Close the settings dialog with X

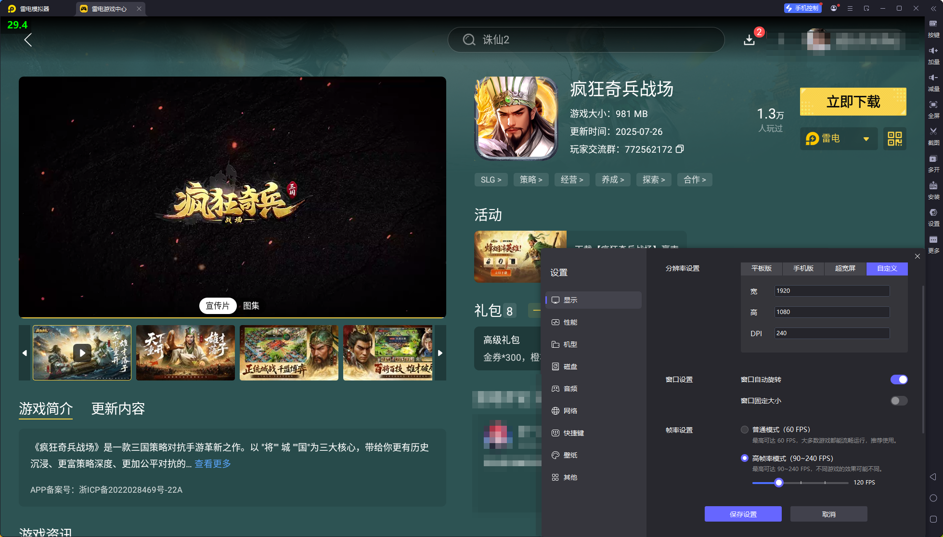pos(917,256)
